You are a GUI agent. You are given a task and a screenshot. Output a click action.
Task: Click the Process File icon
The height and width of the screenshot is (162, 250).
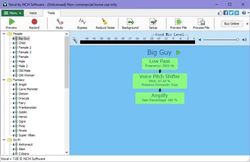201,22
